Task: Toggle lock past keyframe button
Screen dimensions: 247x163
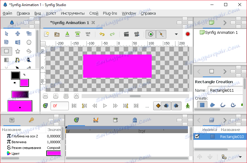Action: coord(166,106)
